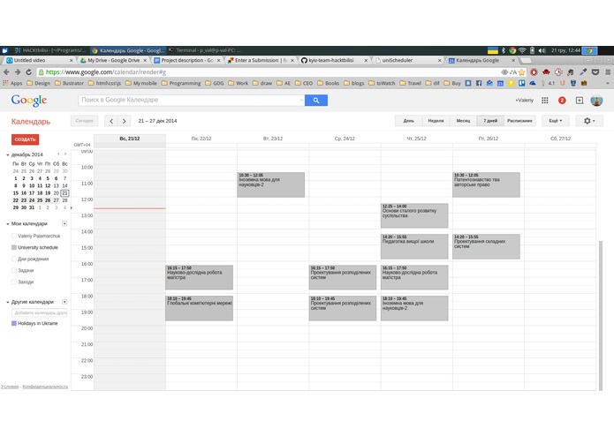Open the +Valeriy profile link

(x=524, y=101)
